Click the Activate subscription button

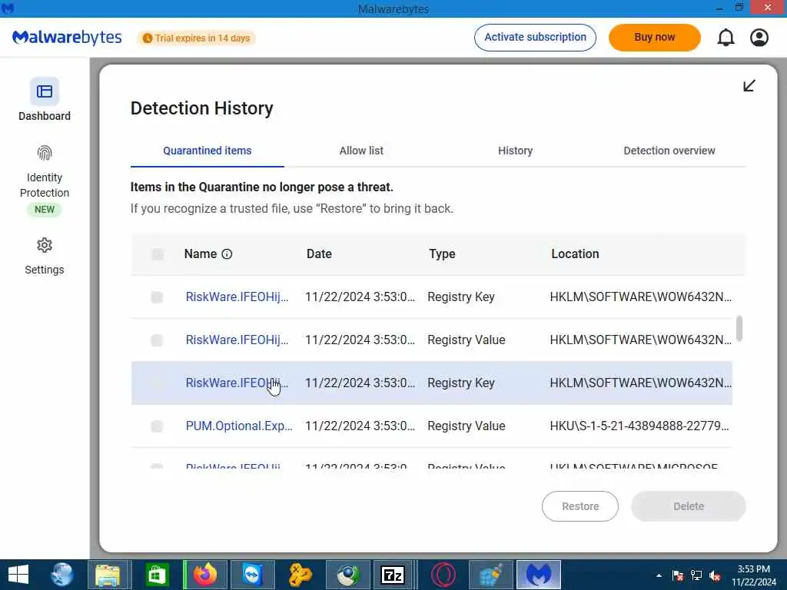[535, 38]
